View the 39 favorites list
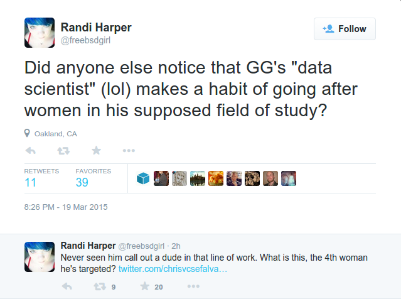 (93, 178)
